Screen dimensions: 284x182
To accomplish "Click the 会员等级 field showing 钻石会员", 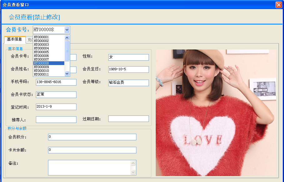I will pyautogui.click(x=128, y=83).
